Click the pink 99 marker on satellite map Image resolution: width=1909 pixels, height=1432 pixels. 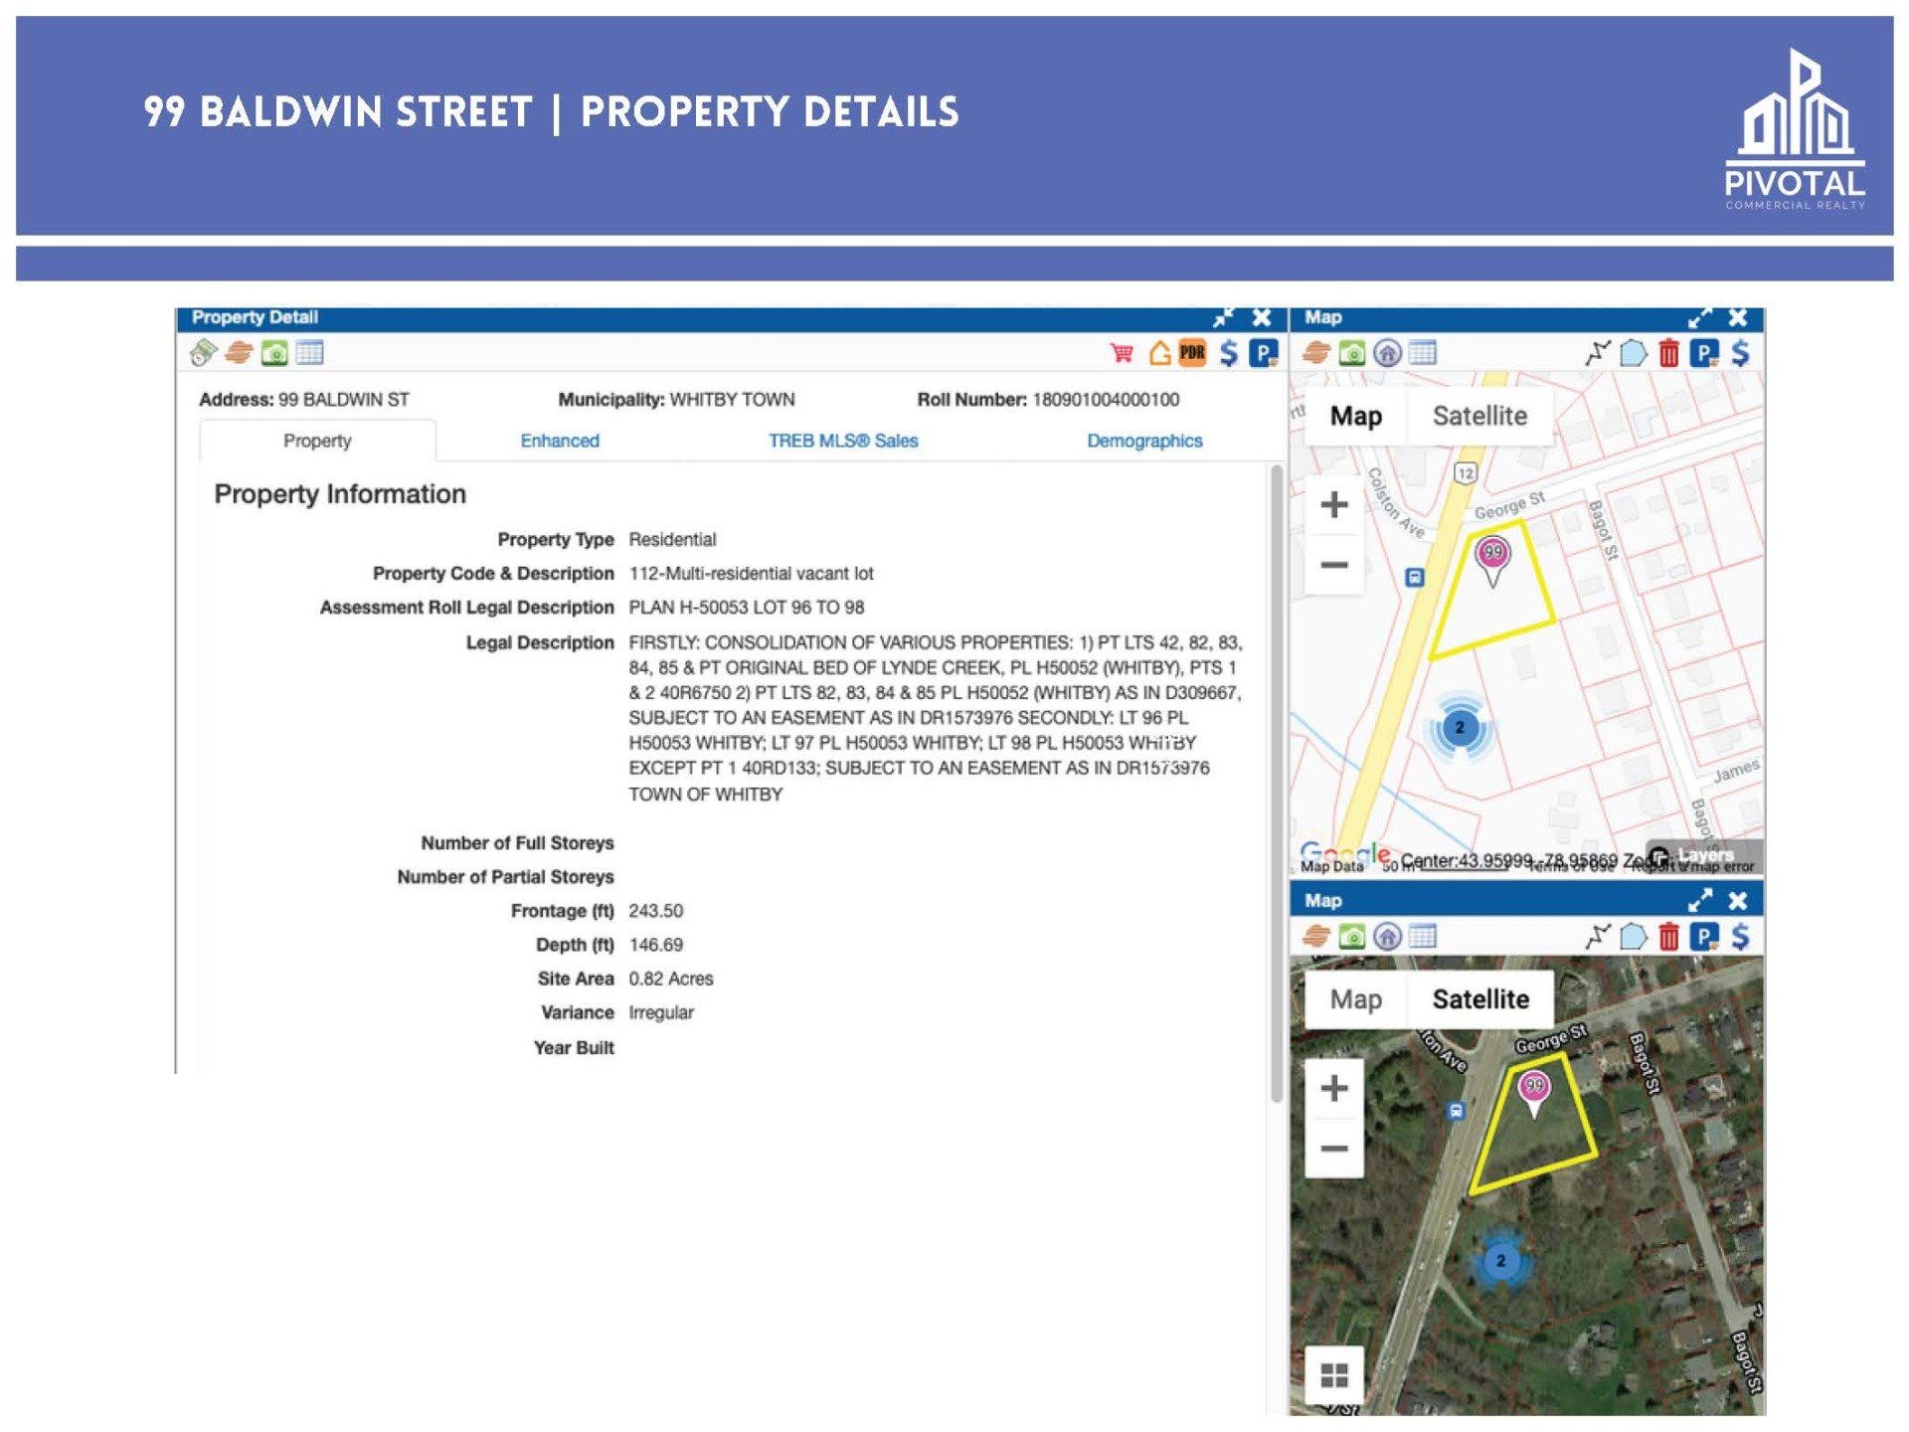click(1534, 1092)
